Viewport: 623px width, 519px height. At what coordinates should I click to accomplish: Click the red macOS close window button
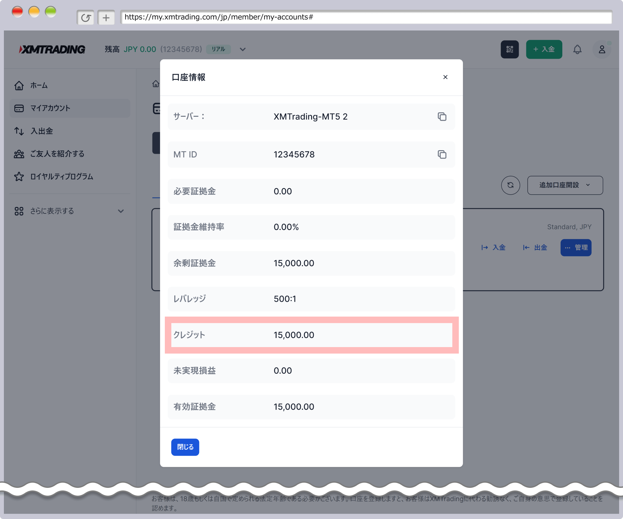17,12
